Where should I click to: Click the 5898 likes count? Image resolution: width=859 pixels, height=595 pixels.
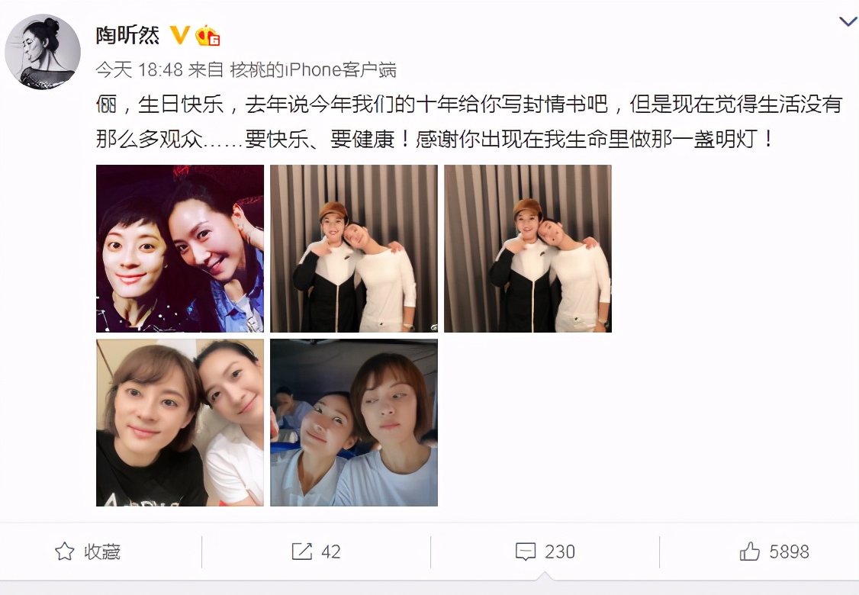click(x=789, y=552)
